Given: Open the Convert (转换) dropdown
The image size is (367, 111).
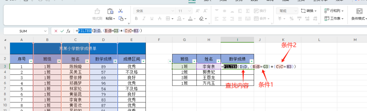Looking at the screenshot, I should [x=309, y=11].
